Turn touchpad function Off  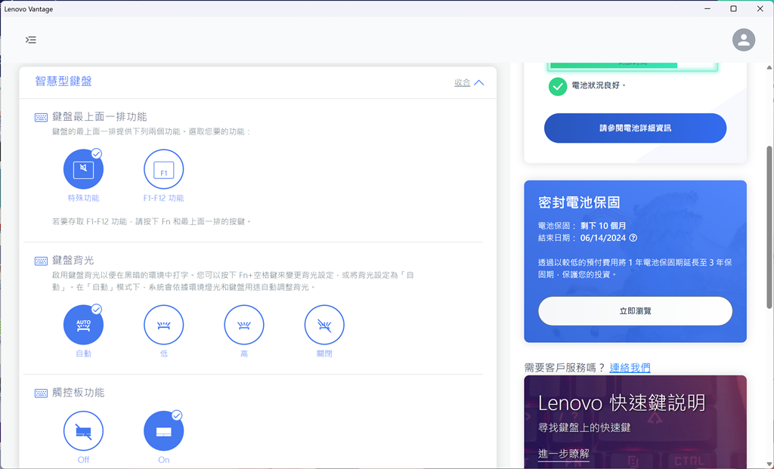pyautogui.click(x=83, y=431)
